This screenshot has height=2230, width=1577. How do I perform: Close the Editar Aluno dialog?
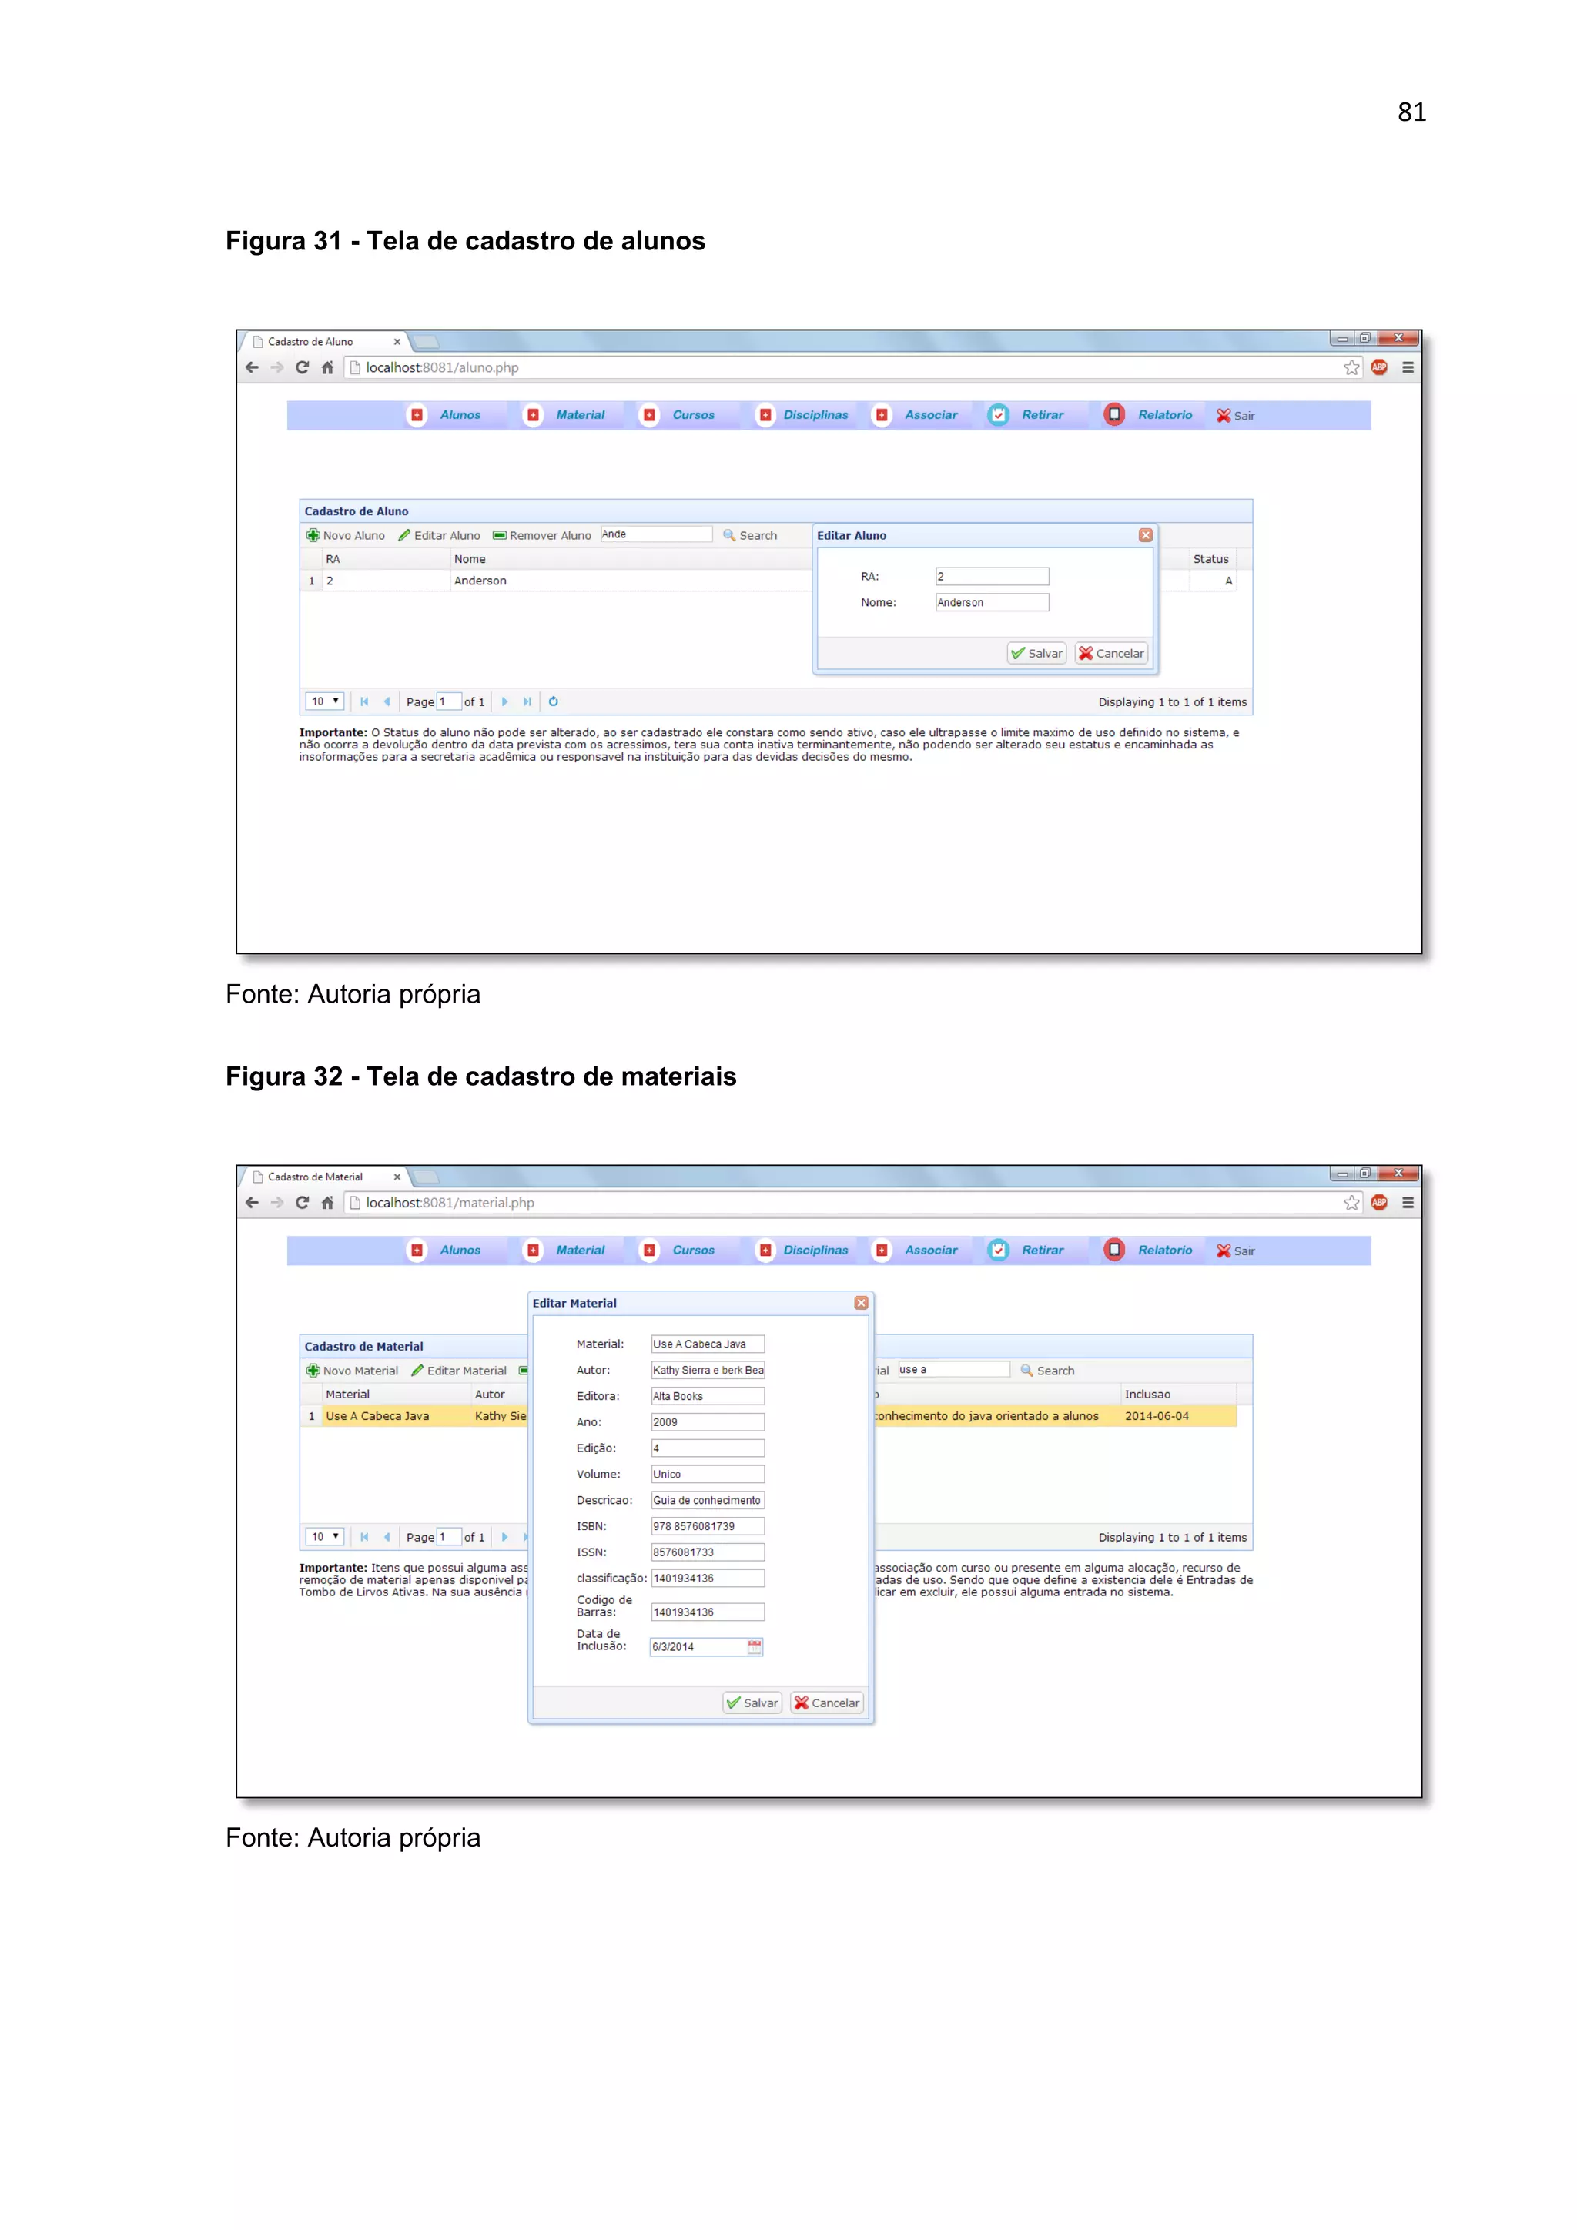coord(1145,535)
